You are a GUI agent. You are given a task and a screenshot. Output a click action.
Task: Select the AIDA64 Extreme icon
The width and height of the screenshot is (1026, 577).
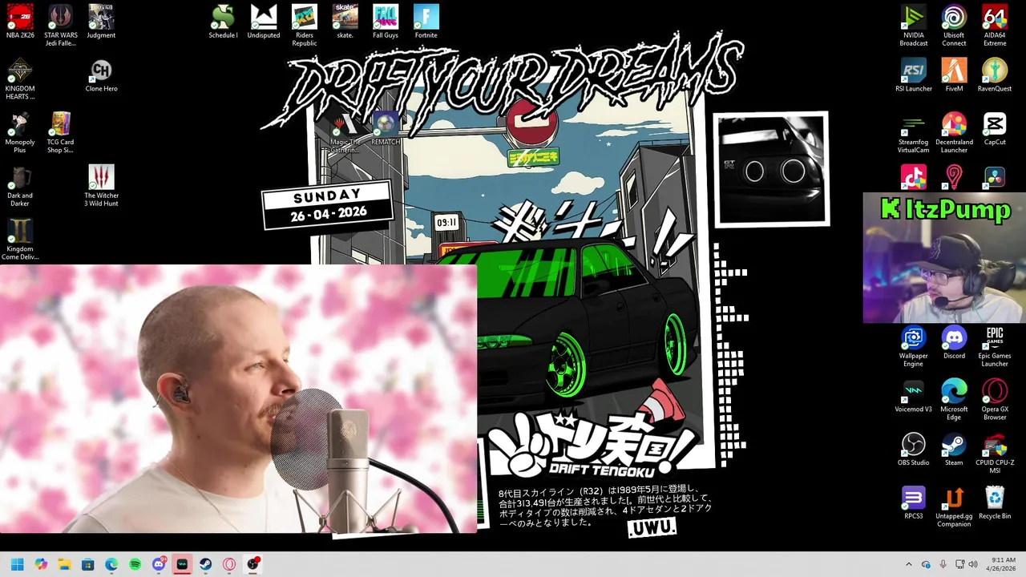point(995,26)
